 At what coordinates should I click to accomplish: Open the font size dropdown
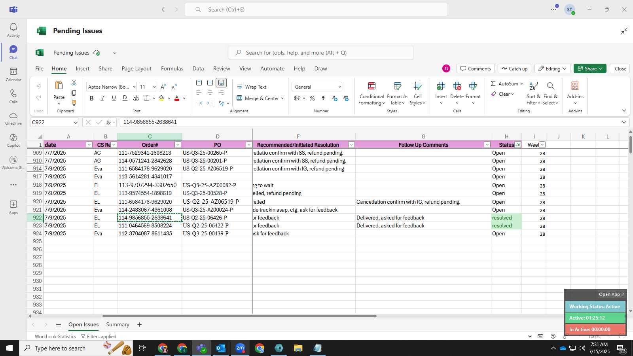[x=154, y=87]
